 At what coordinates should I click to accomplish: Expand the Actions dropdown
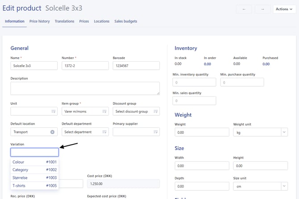pyautogui.click(x=284, y=9)
